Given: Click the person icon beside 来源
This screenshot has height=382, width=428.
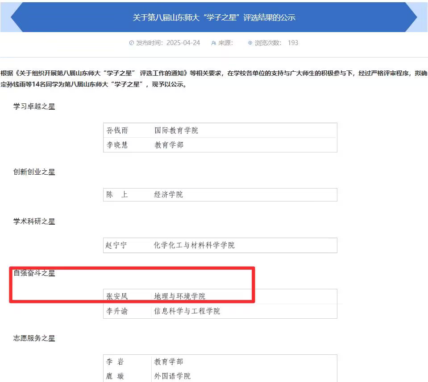Looking at the screenshot, I should [x=214, y=43].
